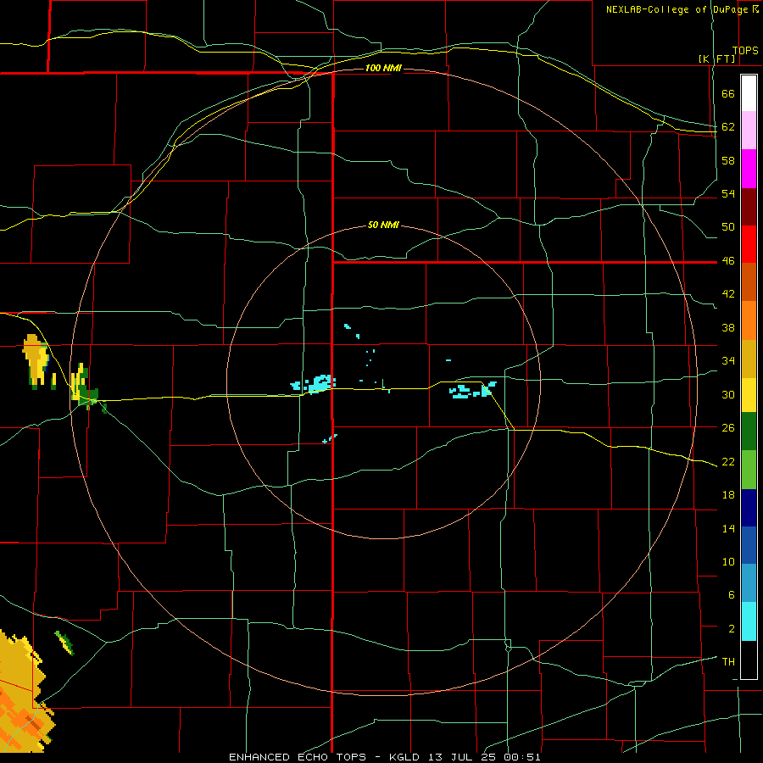Select the 100 NMI range ring label
The image size is (763, 763).
(383, 68)
